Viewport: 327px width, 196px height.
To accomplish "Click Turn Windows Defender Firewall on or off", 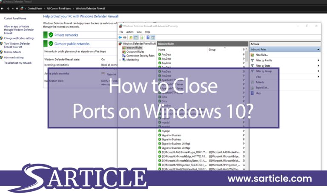I will point(17,45).
